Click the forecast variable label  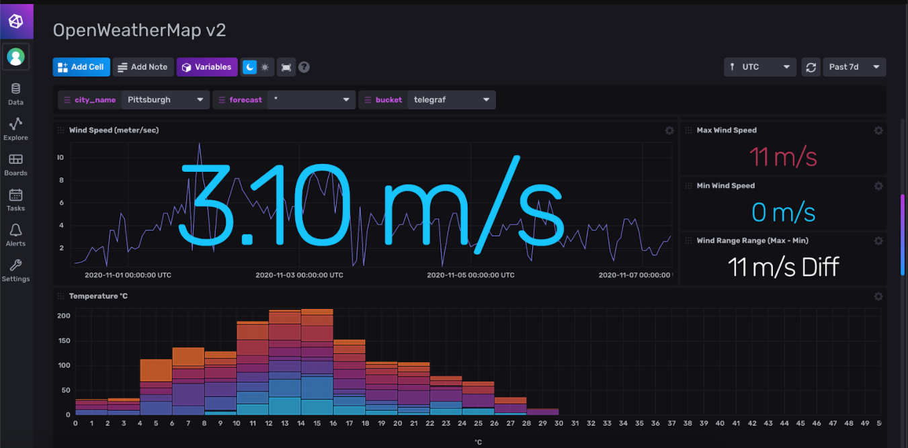246,100
